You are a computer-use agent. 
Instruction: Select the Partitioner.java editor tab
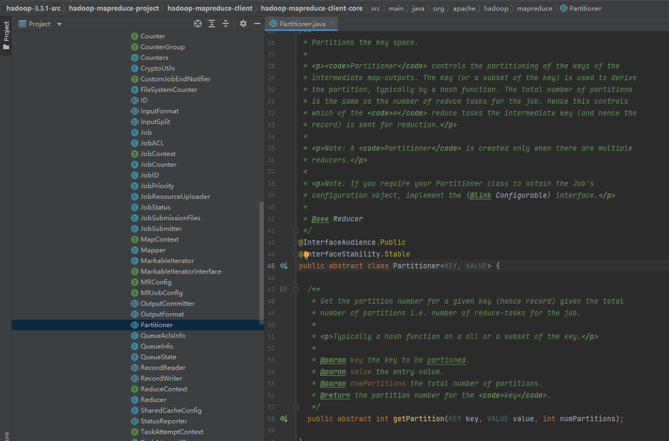[x=303, y=24]
